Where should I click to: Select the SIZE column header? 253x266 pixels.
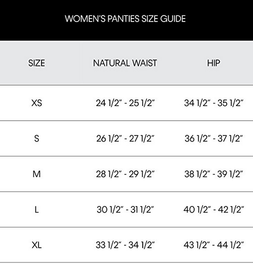tap(36, 63)
